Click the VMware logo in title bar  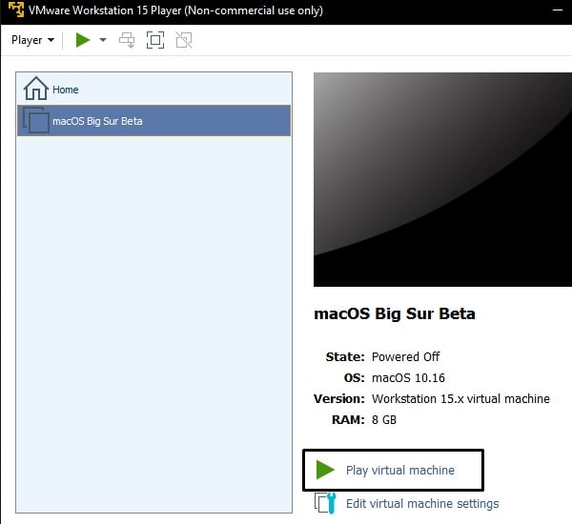point(16,10)
